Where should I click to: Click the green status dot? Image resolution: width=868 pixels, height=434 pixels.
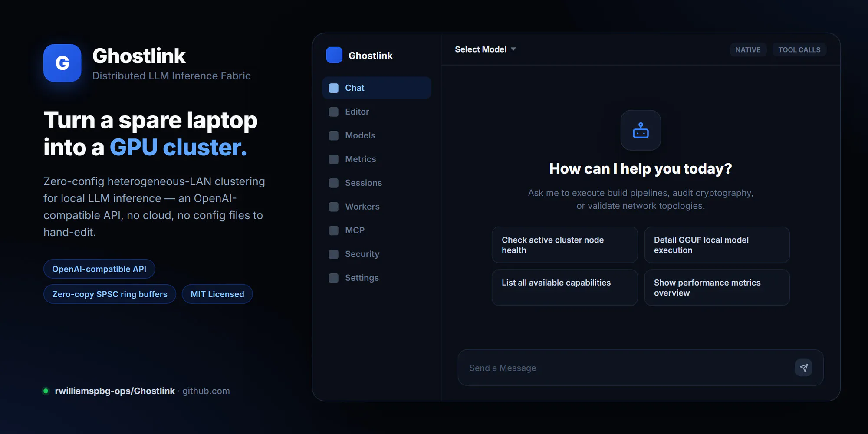point(46,391)
